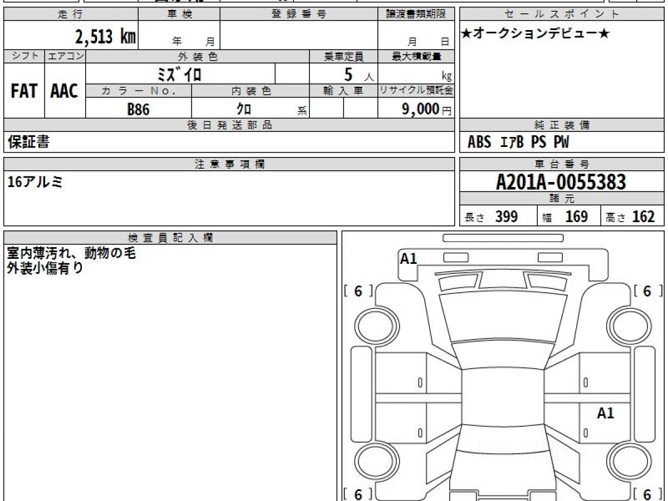Click the シフト header cell
668x501 pixels.
click(24, 56)
